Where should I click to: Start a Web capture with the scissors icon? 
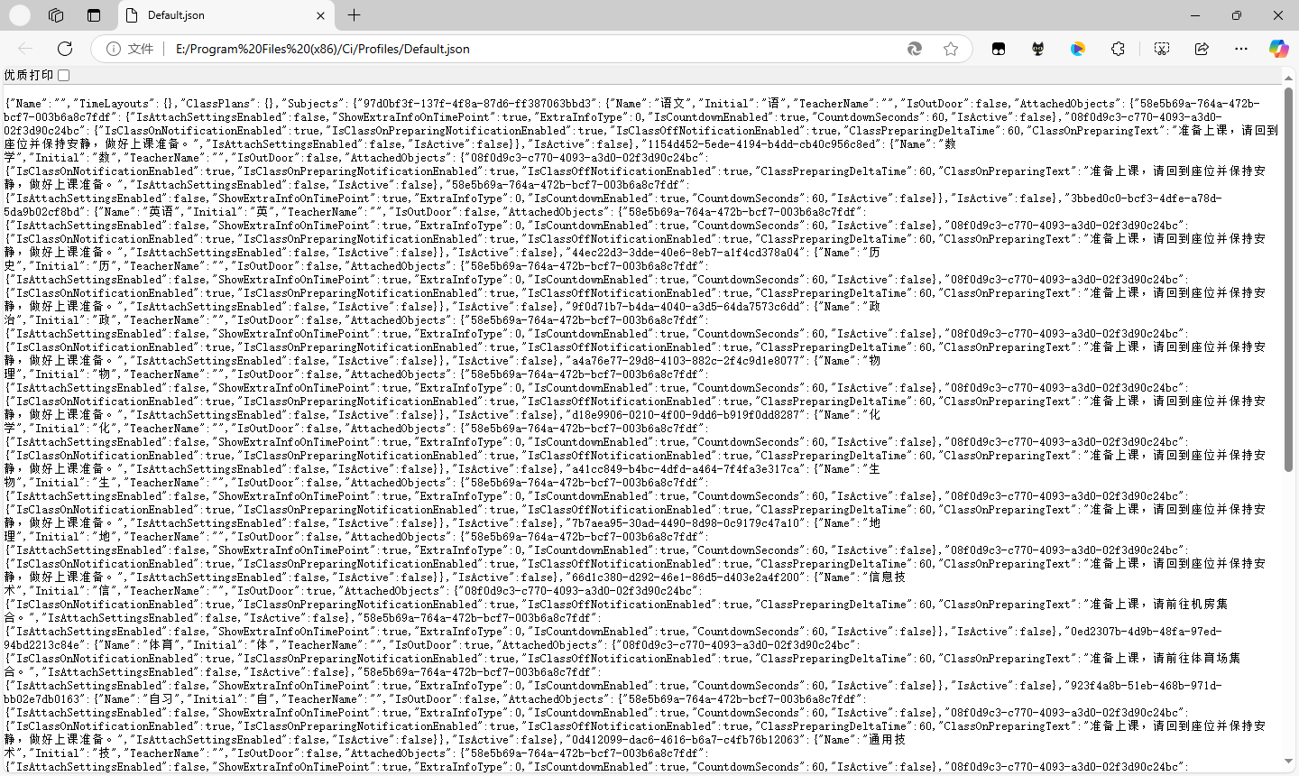[x=1162, y=49]
